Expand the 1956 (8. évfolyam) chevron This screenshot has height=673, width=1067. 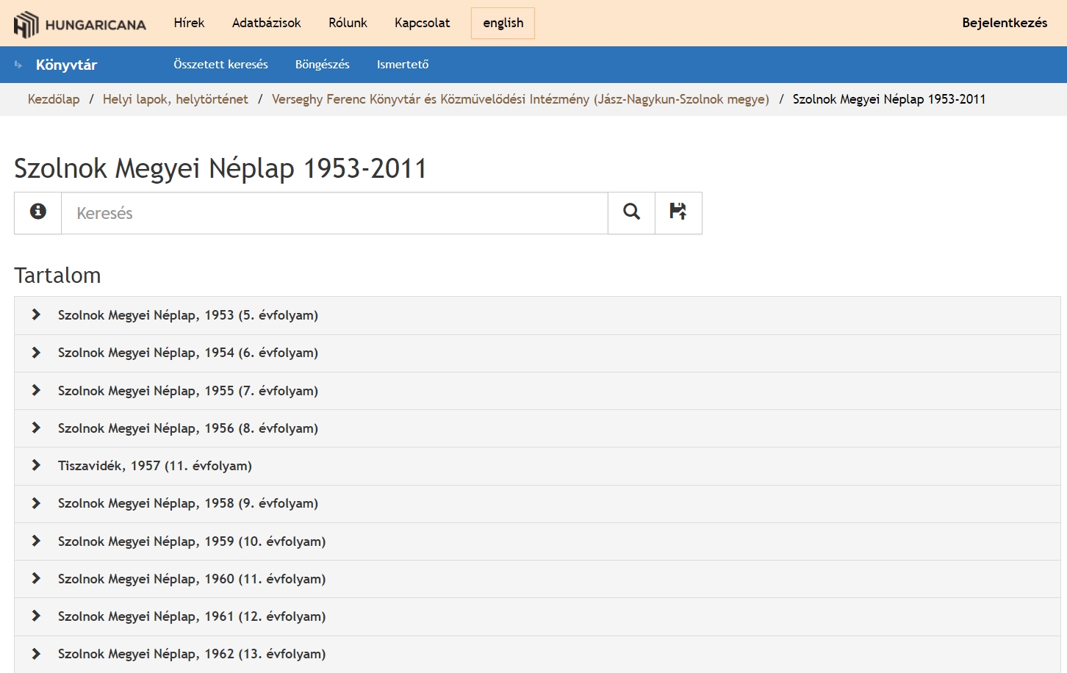36,428
